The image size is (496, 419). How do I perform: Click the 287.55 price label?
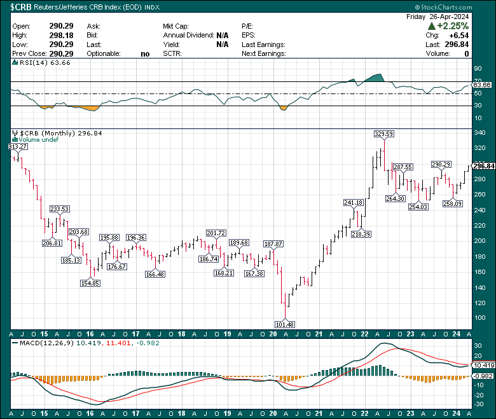(403, 167)
